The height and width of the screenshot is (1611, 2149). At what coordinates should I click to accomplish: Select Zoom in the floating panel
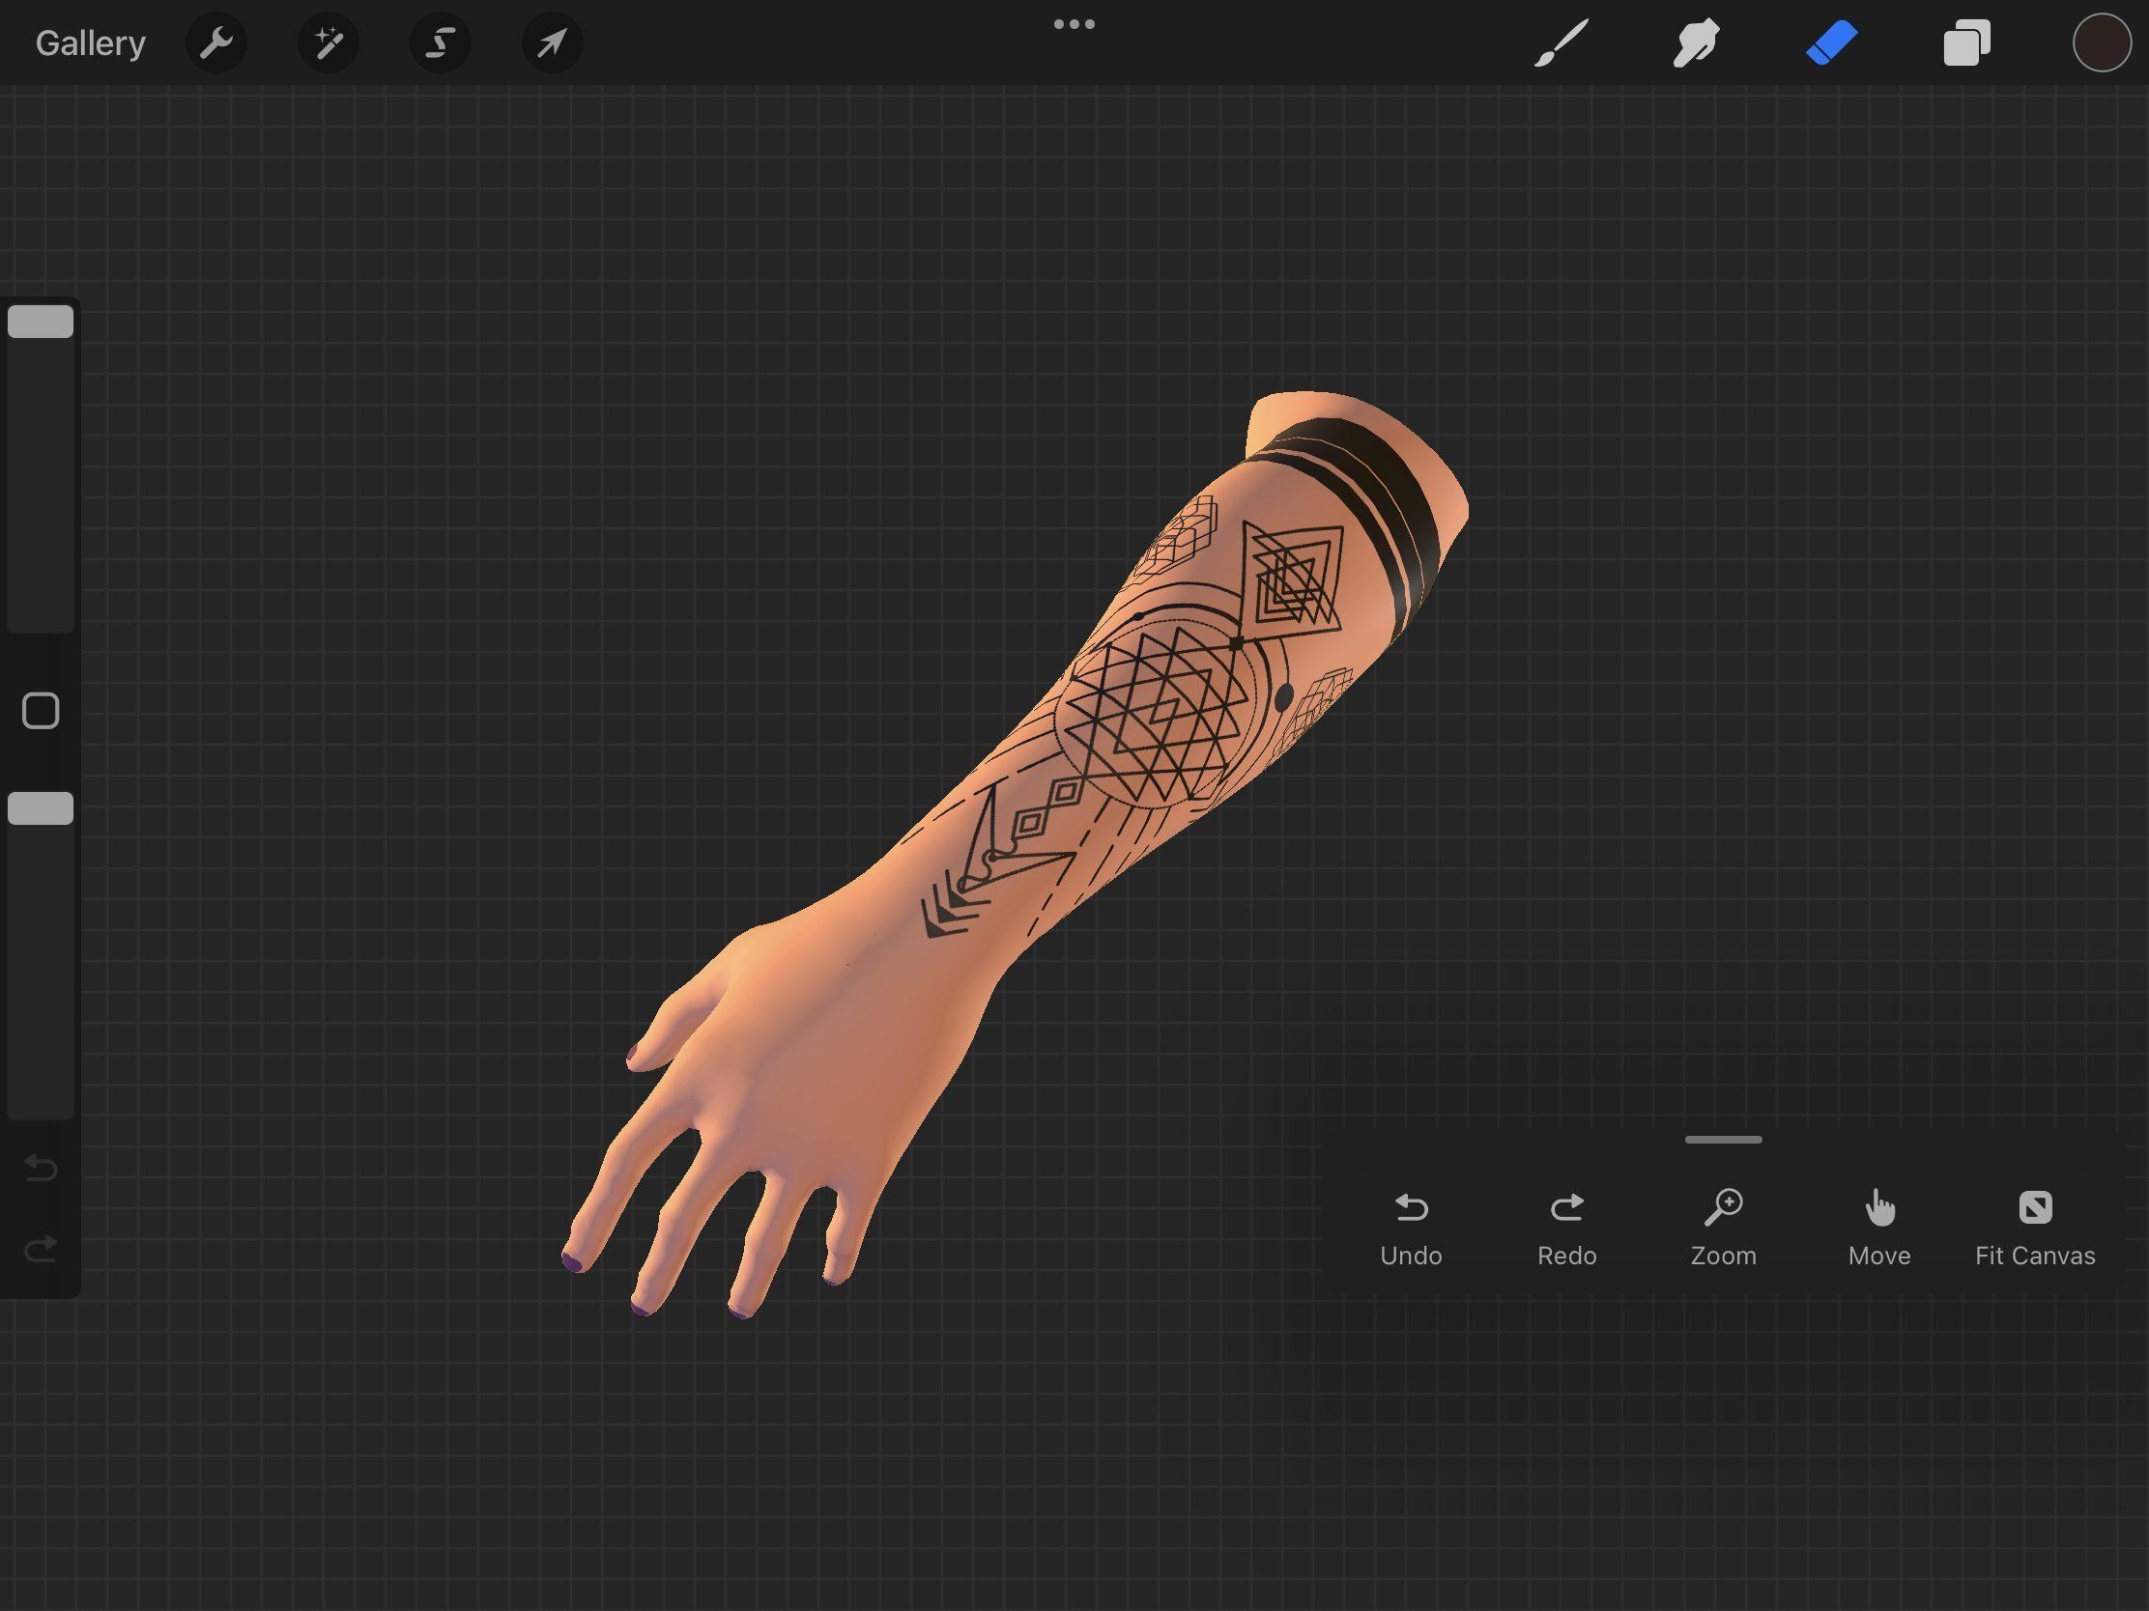click(x=1724, y=1229)
